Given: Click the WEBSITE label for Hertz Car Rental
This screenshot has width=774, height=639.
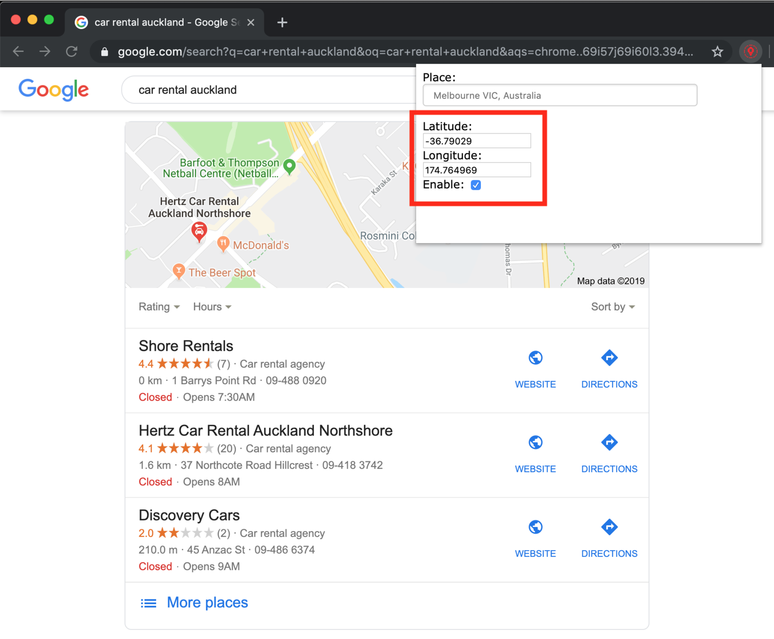Looking at the screenshot, I should point(536,469).
